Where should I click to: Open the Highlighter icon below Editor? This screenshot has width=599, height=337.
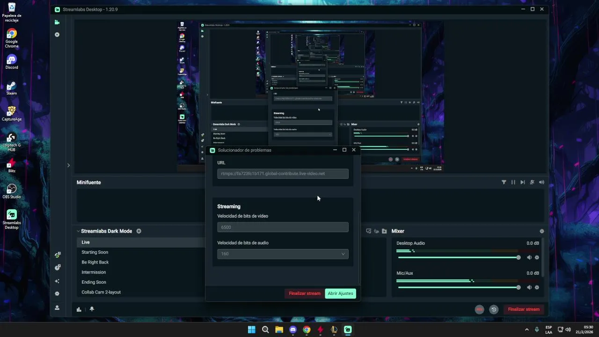coord(57,35)
